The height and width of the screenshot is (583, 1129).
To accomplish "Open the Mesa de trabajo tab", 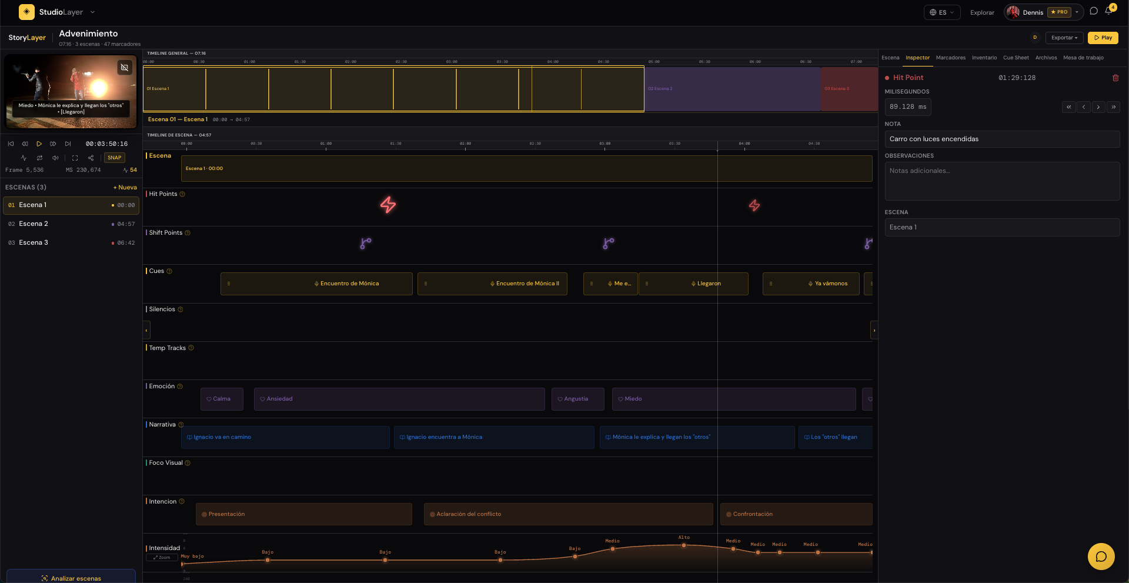I will [1083, 58].
